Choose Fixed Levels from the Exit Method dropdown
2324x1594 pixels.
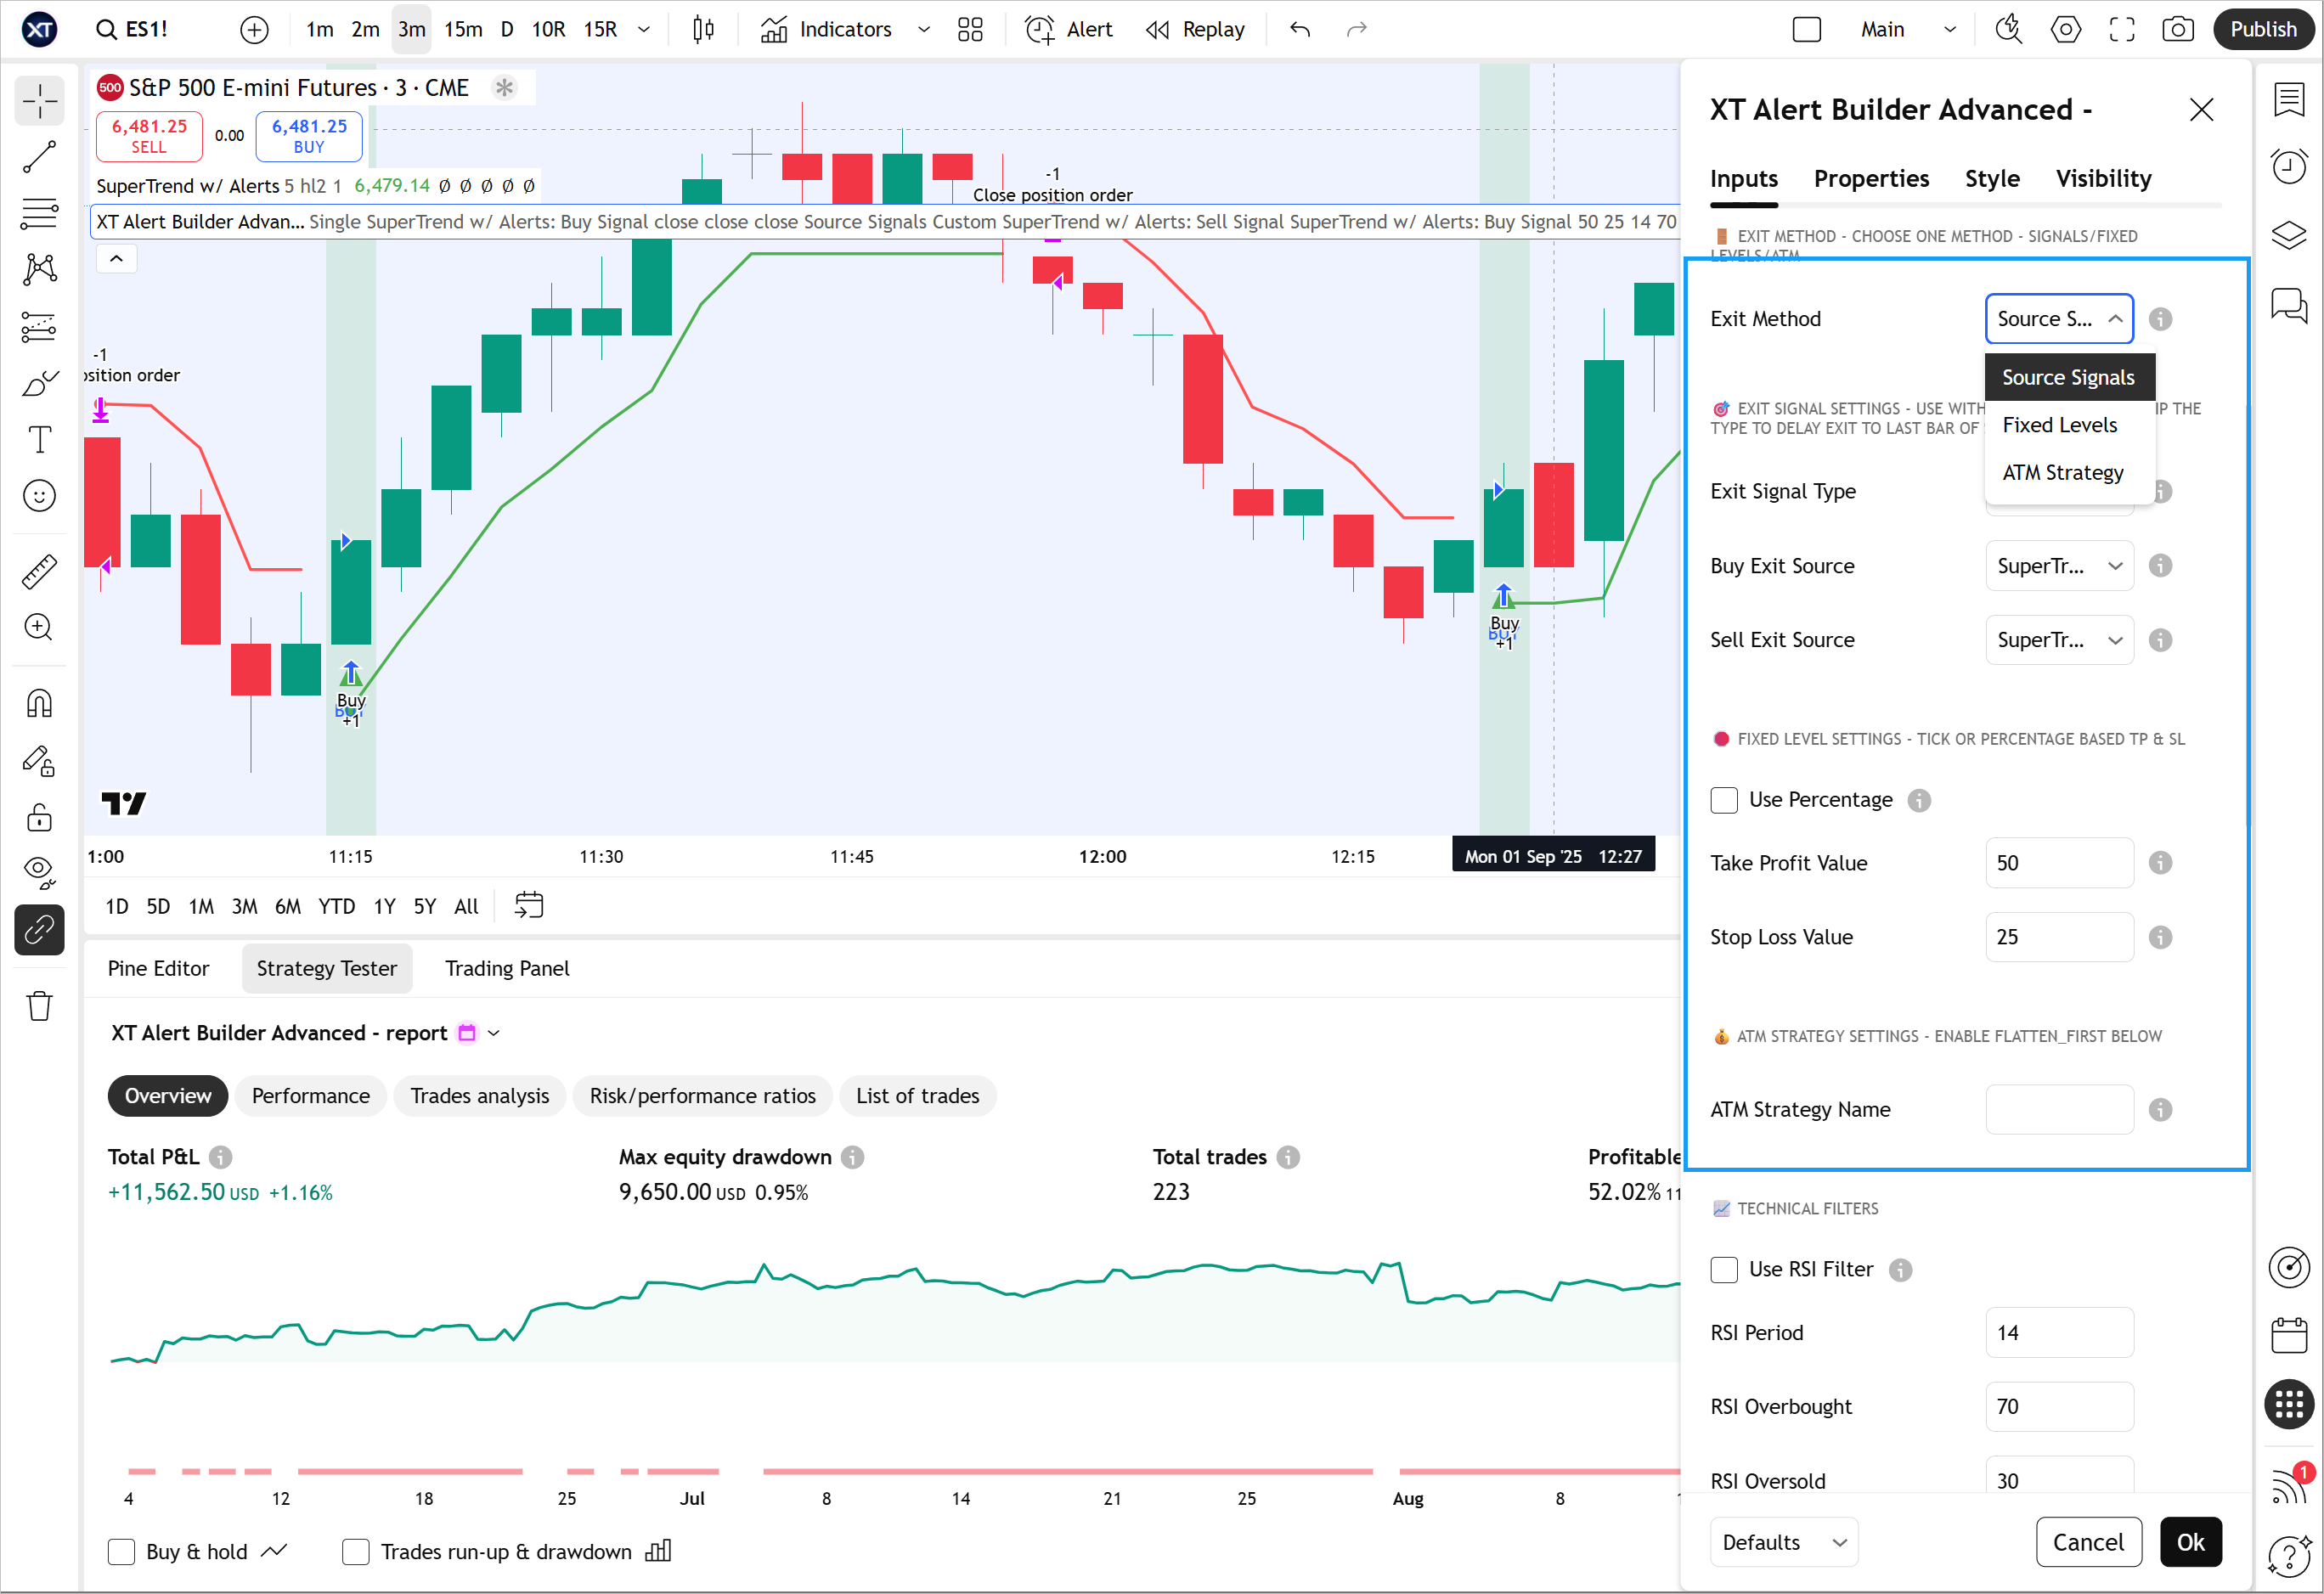[2059, 424]
